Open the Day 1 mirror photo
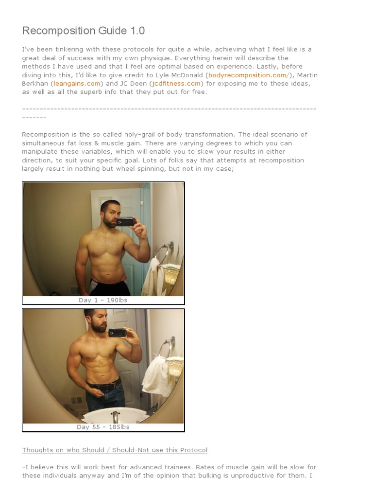This screenshot has height=498, width=373. (103, 239)
